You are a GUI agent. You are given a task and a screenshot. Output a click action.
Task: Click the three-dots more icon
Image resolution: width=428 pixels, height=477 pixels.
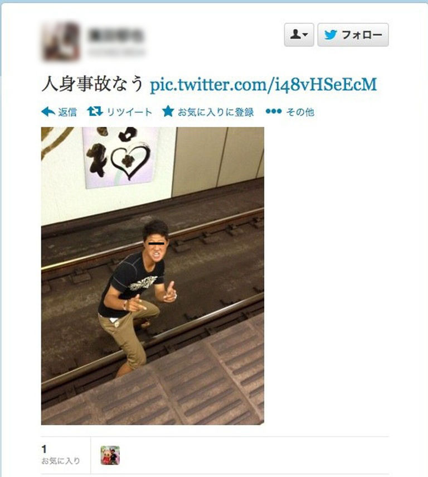point(274,112)
